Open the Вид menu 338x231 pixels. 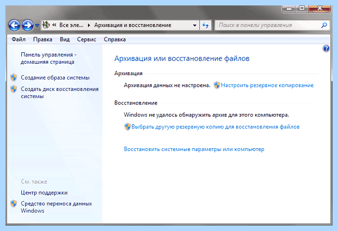tap(65, 39)
